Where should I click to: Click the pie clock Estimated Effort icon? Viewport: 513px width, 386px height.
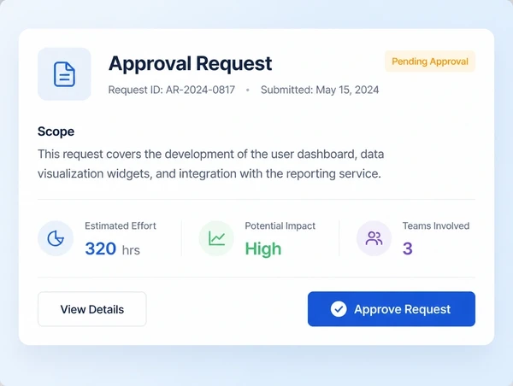pos(56,238)
